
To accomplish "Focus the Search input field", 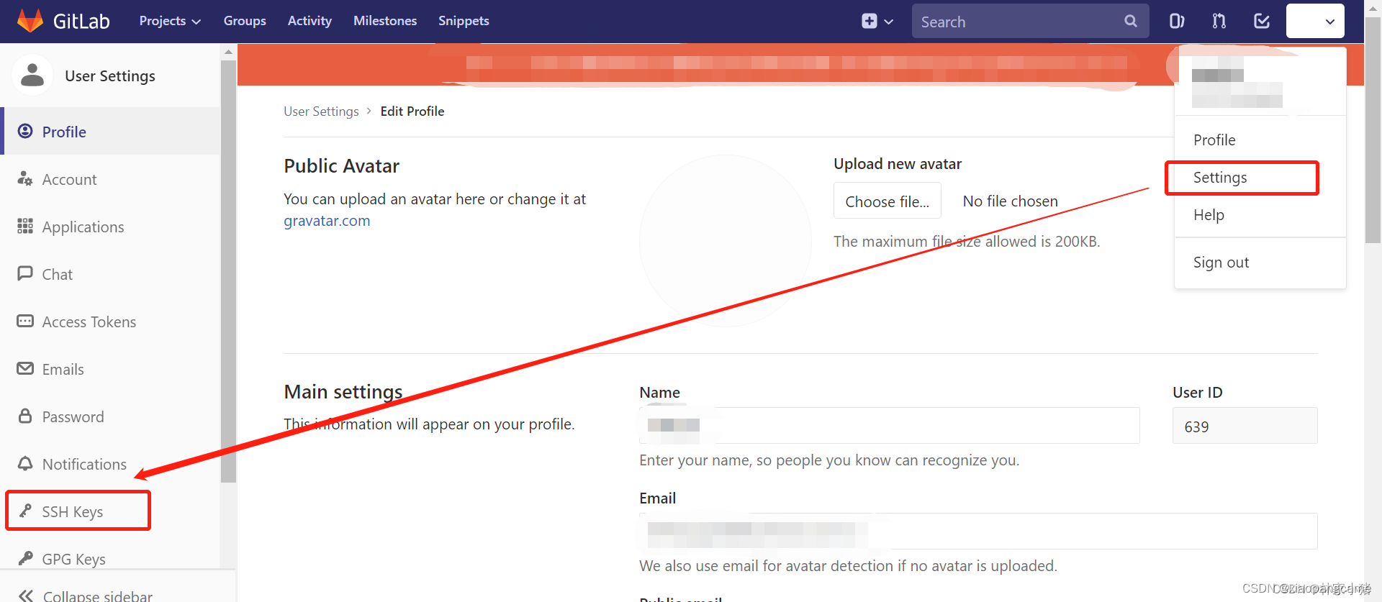I will click(1030, 22).
